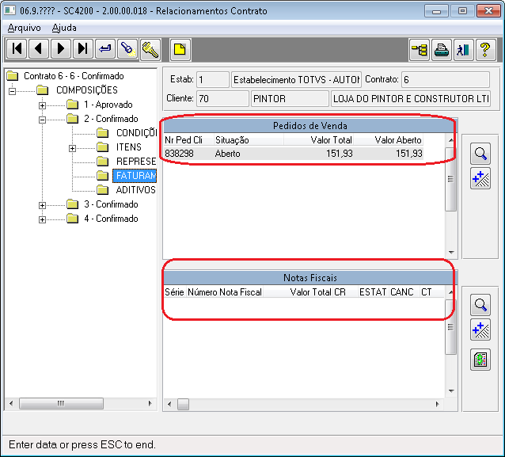Go to next record arrow button

coord(61,49)
